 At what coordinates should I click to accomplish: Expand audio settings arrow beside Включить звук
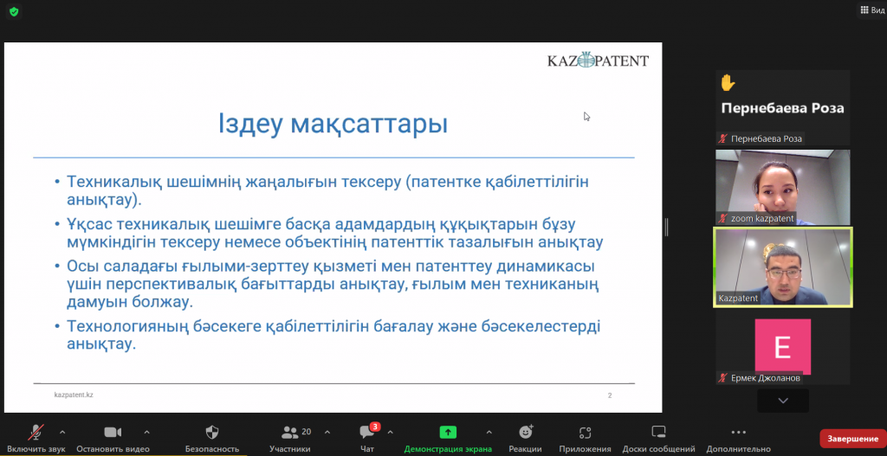(62, 431)
